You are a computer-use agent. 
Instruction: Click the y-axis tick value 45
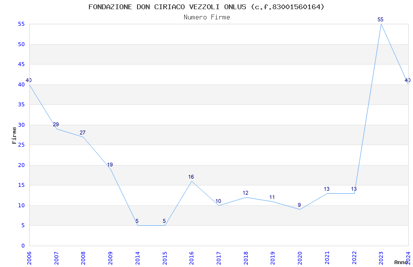click(21, 64)
